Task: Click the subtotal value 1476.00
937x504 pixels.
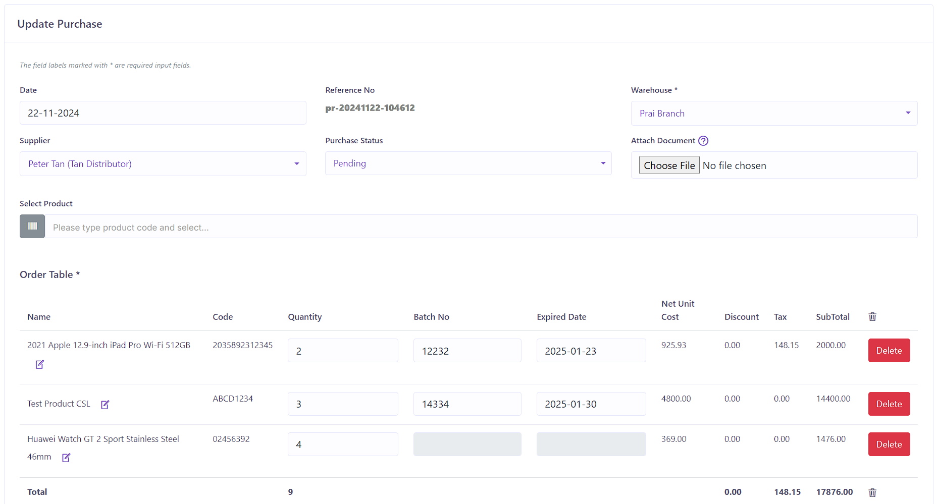Action: coord(830,439)
